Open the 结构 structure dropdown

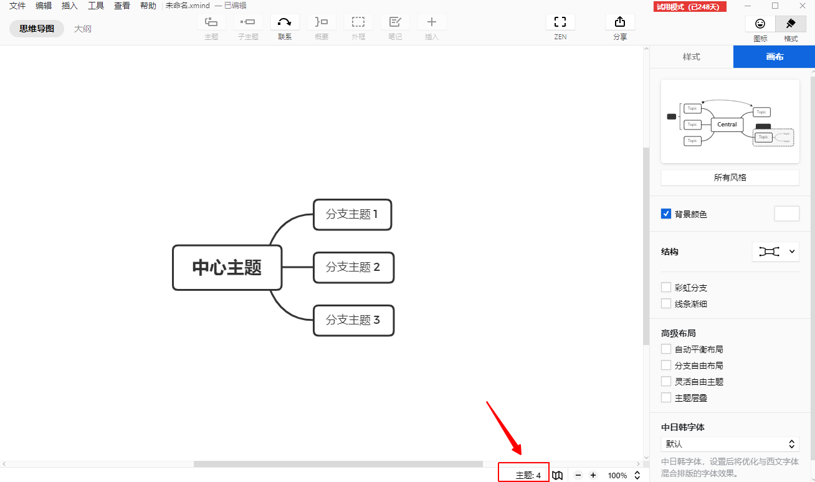[x=775, y=252]
